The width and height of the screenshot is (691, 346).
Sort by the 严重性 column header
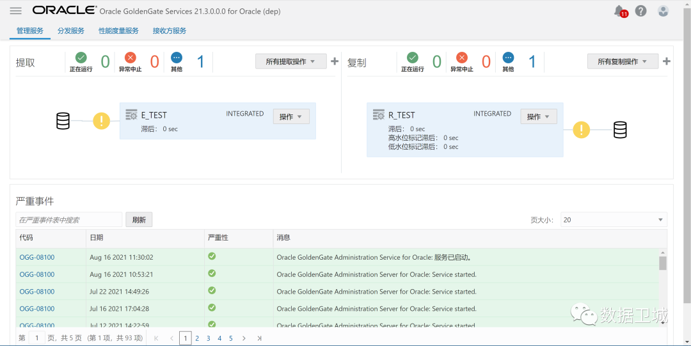[239, 238]
